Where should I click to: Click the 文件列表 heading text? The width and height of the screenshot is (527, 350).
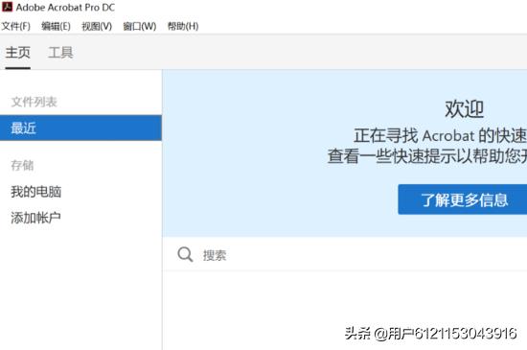[34, 102]
